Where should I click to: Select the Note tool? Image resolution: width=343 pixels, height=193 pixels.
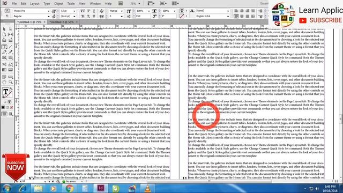tap(4, 77)
